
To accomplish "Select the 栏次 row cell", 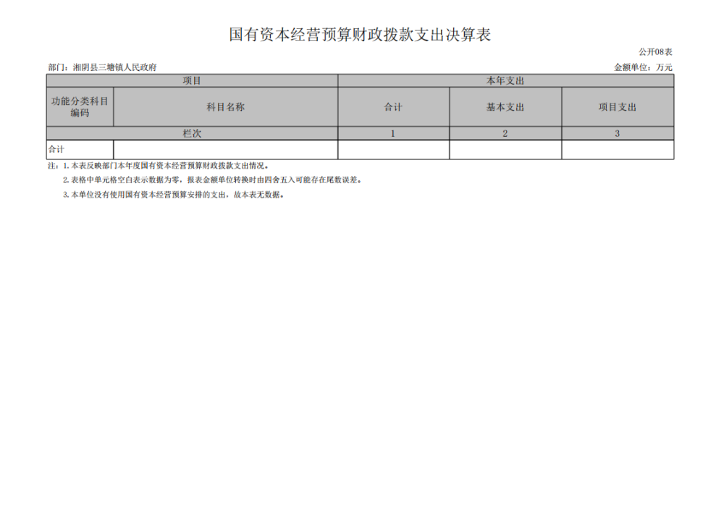I will click(192, 133).
